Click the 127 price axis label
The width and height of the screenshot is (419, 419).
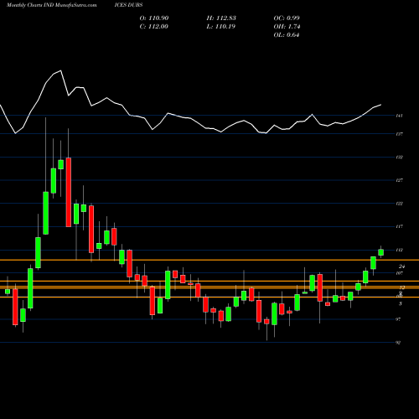pos(399,180)
